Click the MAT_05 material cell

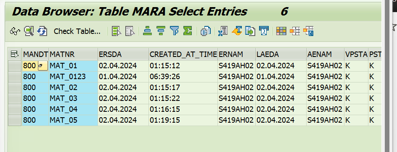(x=73, y=120)
